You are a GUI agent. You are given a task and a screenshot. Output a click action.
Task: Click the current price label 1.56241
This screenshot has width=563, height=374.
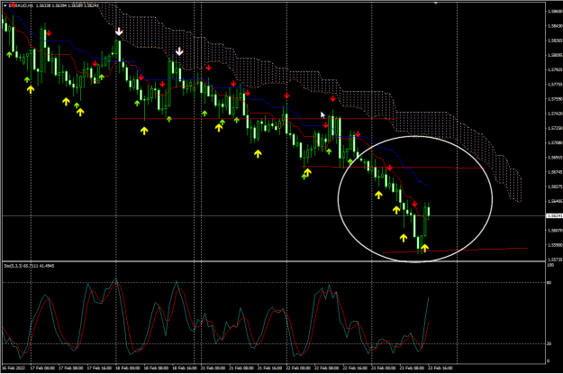tap(554, 216)
